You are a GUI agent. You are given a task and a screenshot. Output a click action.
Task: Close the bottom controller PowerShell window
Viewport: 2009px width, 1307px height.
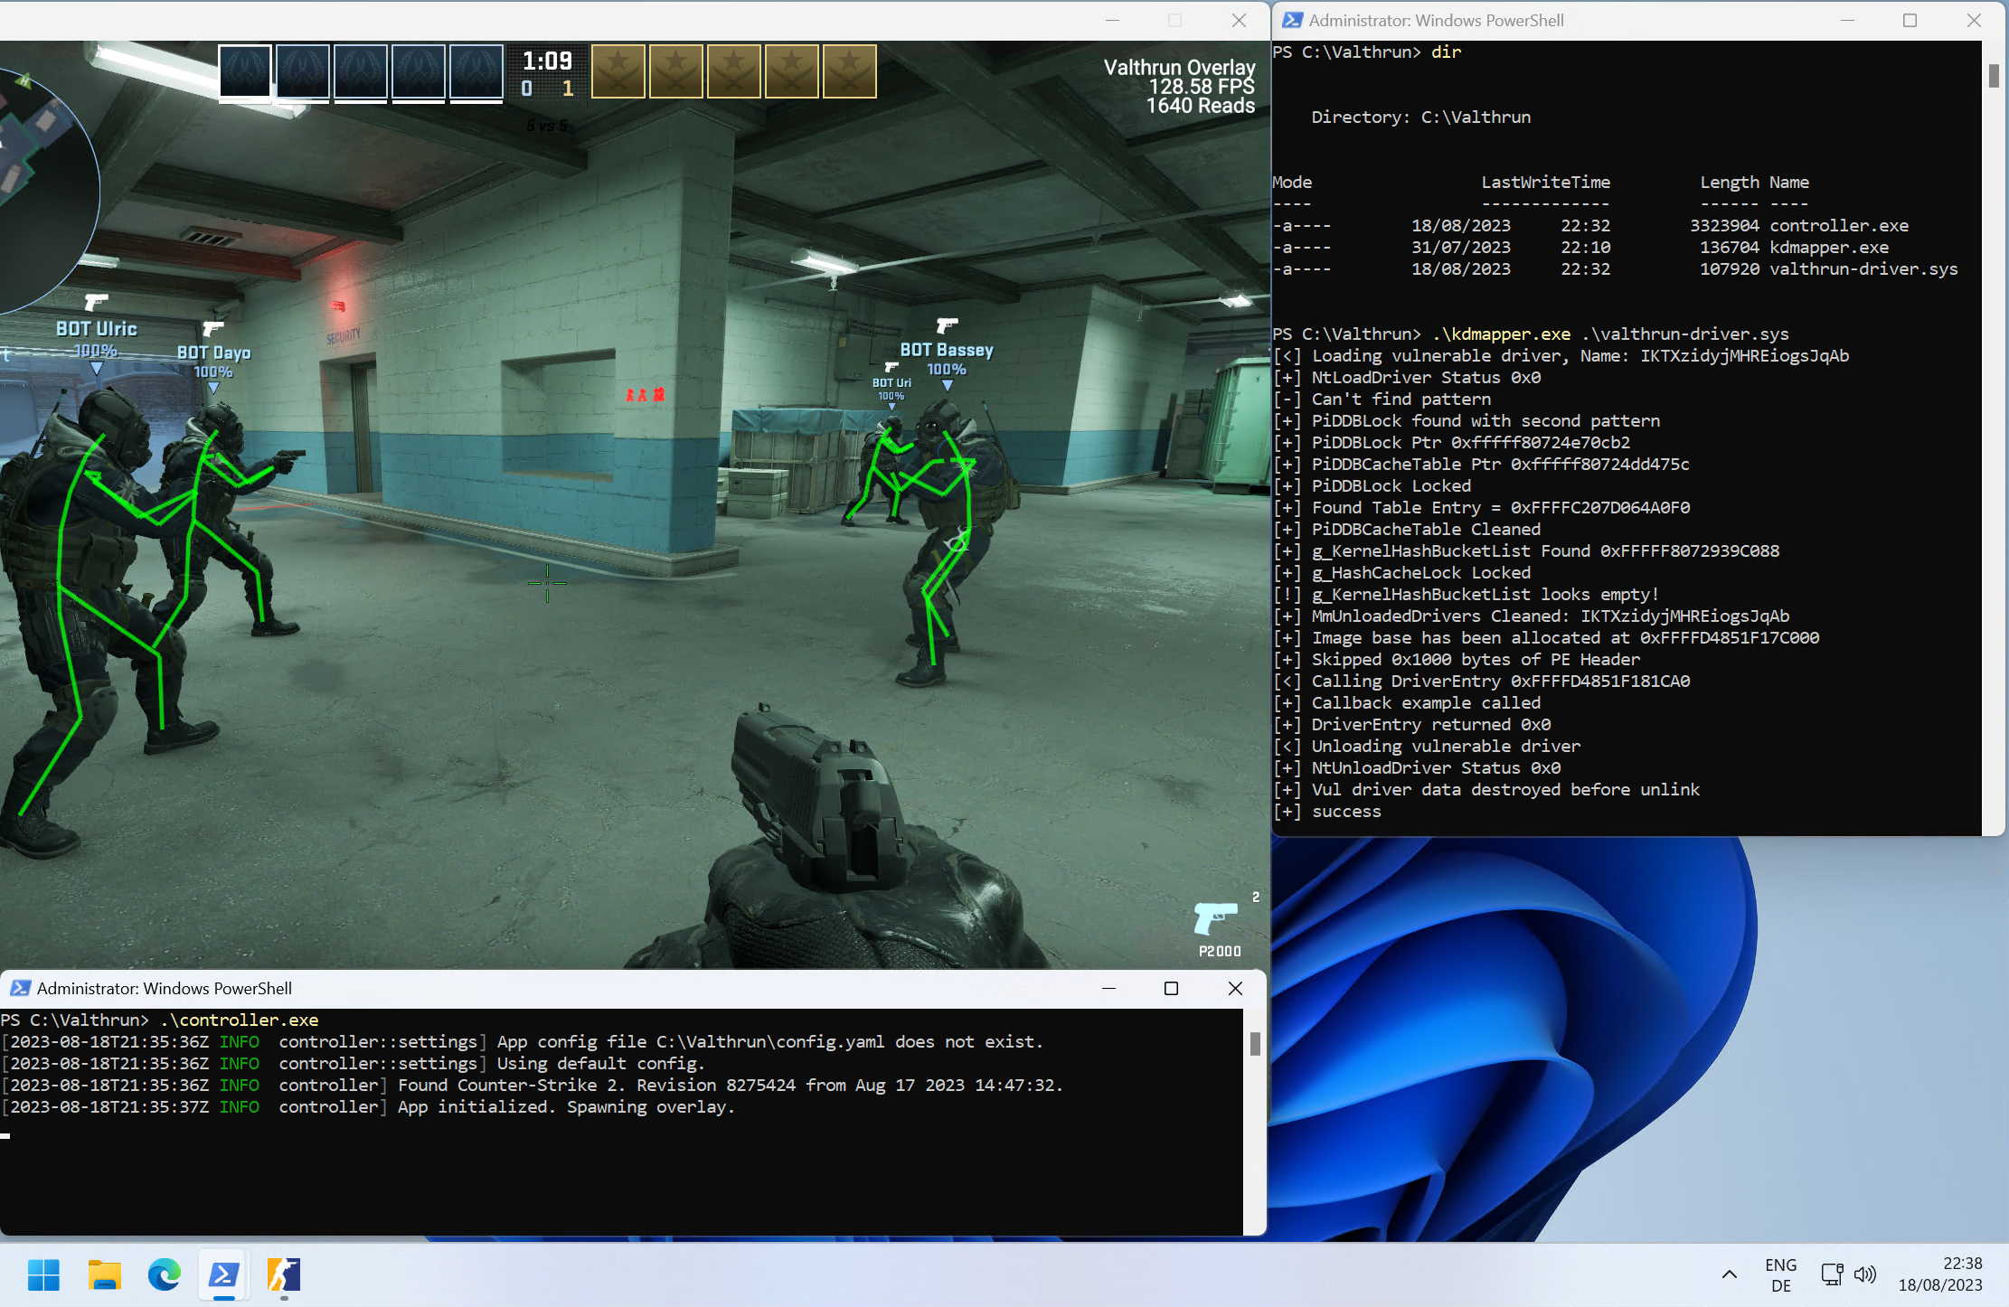click(1235, 988)
